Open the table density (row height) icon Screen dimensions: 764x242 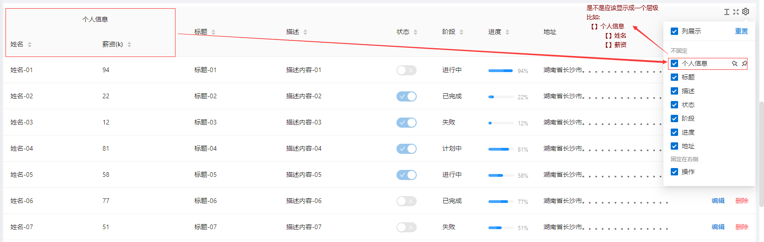(727, 12)
